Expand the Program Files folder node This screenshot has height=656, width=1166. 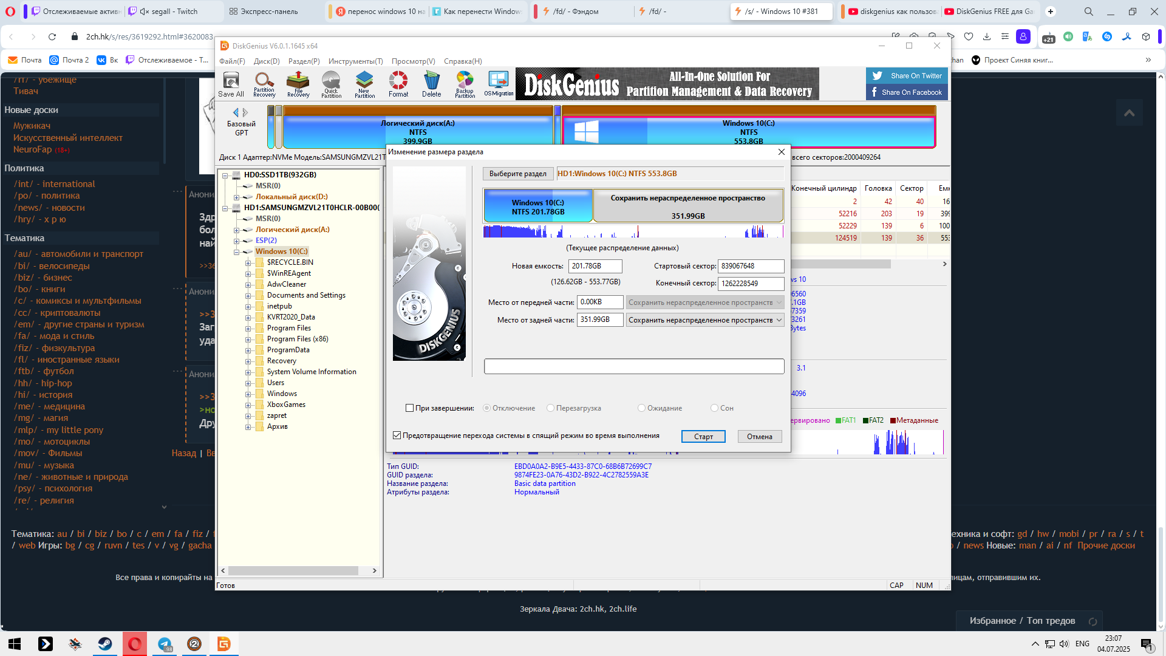point(248,329)
